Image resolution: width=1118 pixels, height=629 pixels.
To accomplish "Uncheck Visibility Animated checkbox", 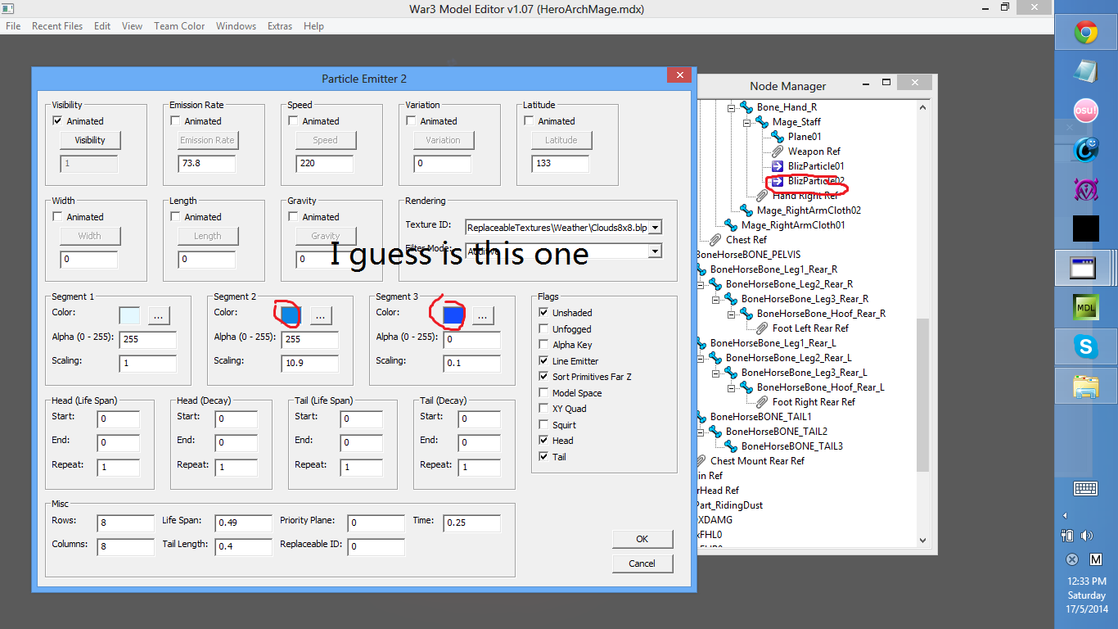I will [x=57, y=121].
